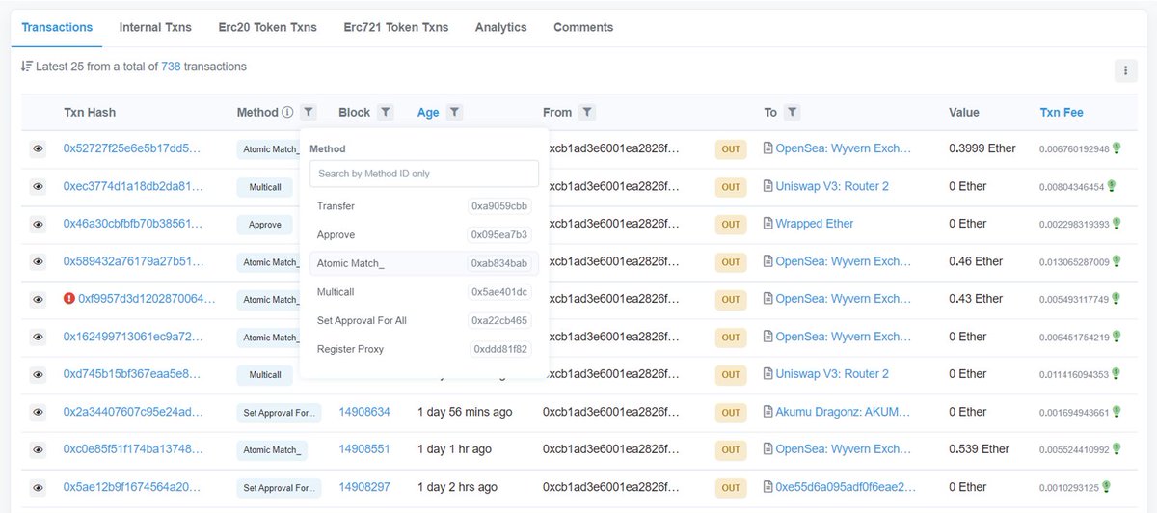Open block 14908634 link

pyautogui.click(x=364, y=412)
